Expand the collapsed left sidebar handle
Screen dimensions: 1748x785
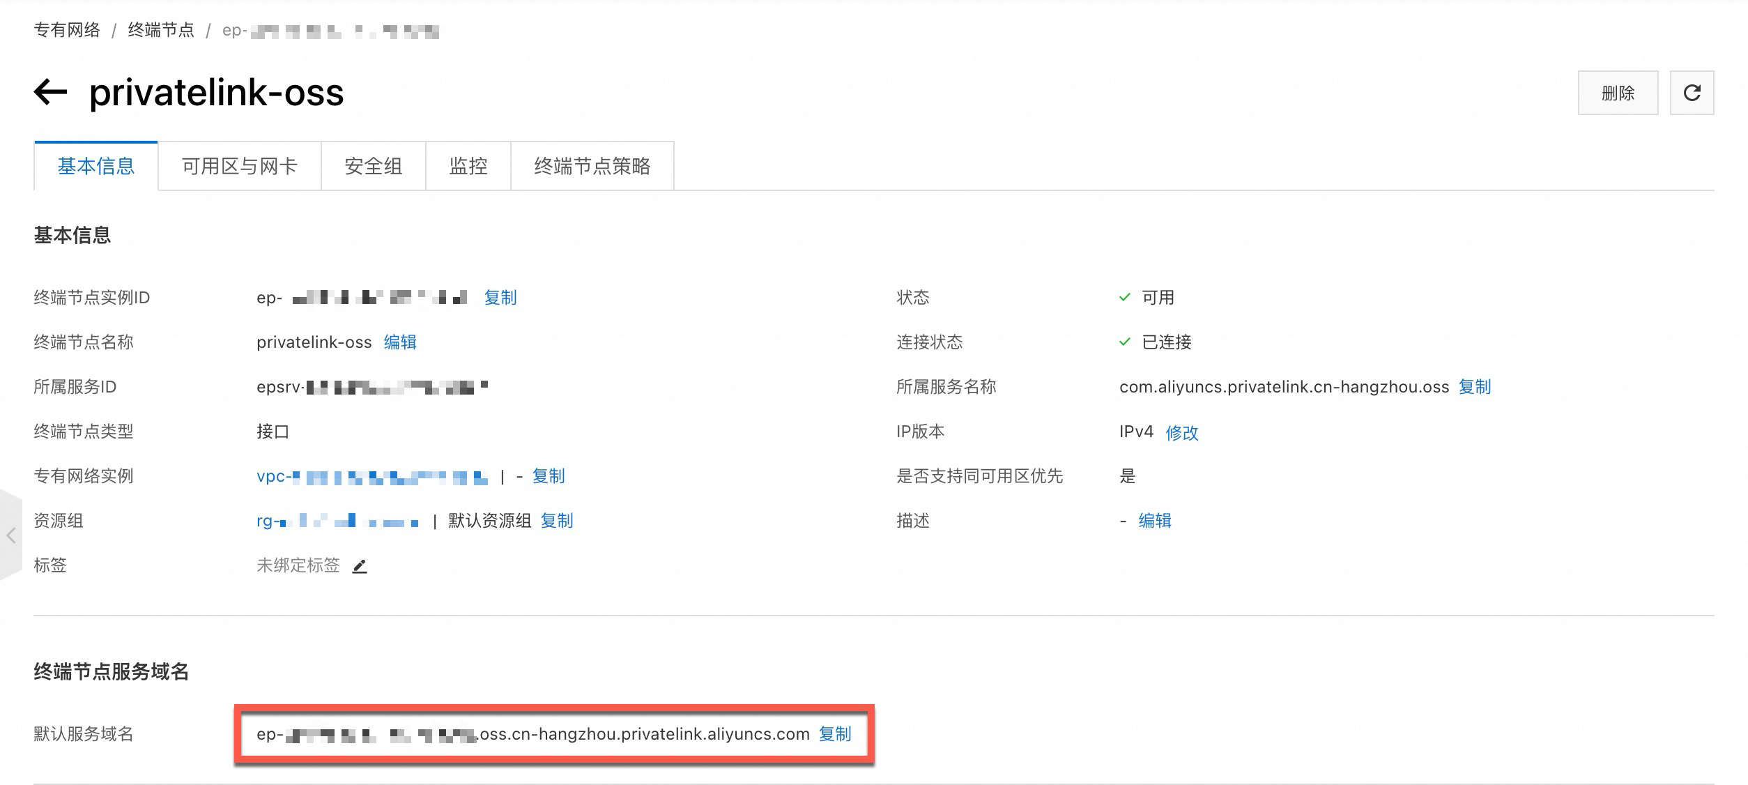coord(10,535)
